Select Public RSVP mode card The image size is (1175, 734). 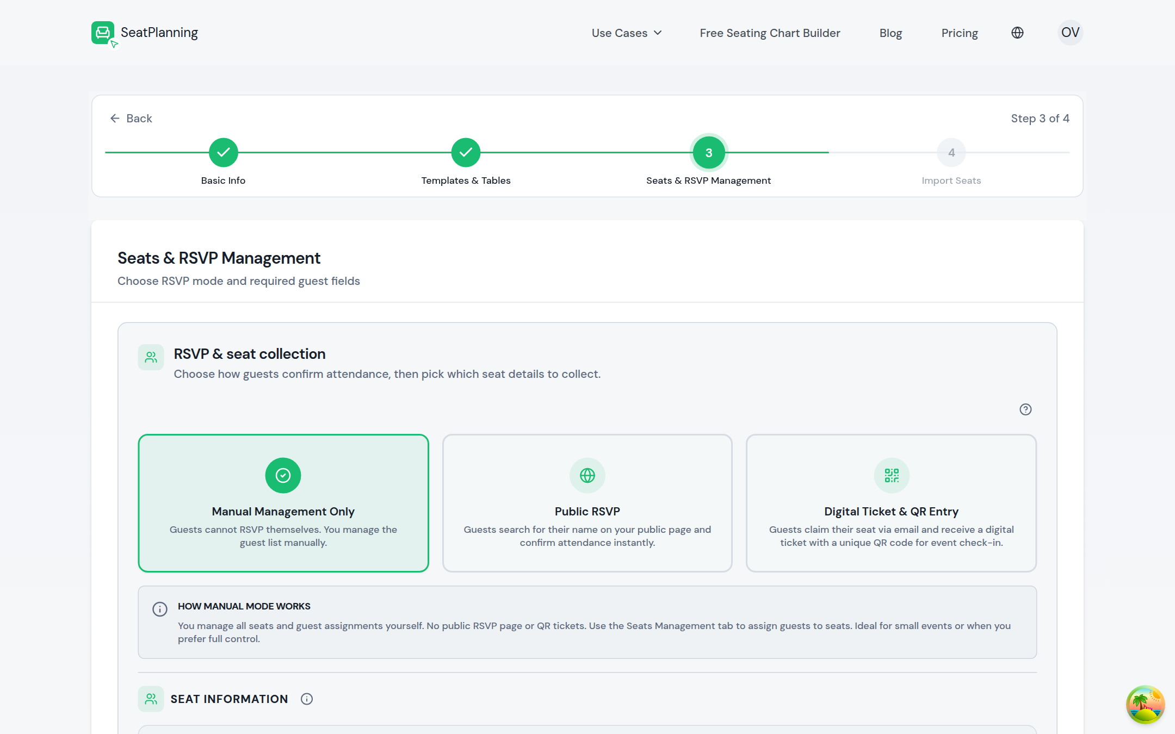pyautogui.click(x=587, y=503)
